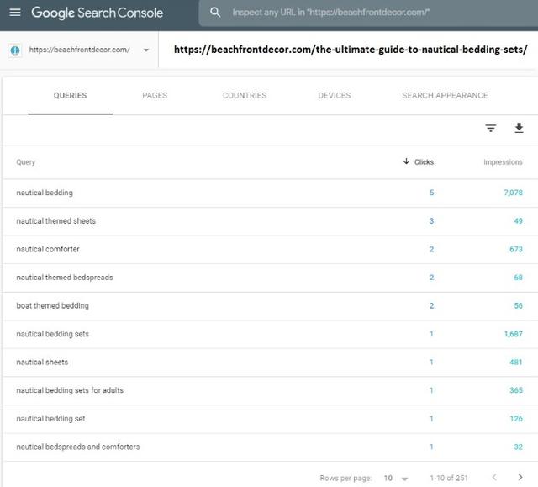Click the beachfrontdecor property site icon

pyautogui.click(x=15, y=50)
